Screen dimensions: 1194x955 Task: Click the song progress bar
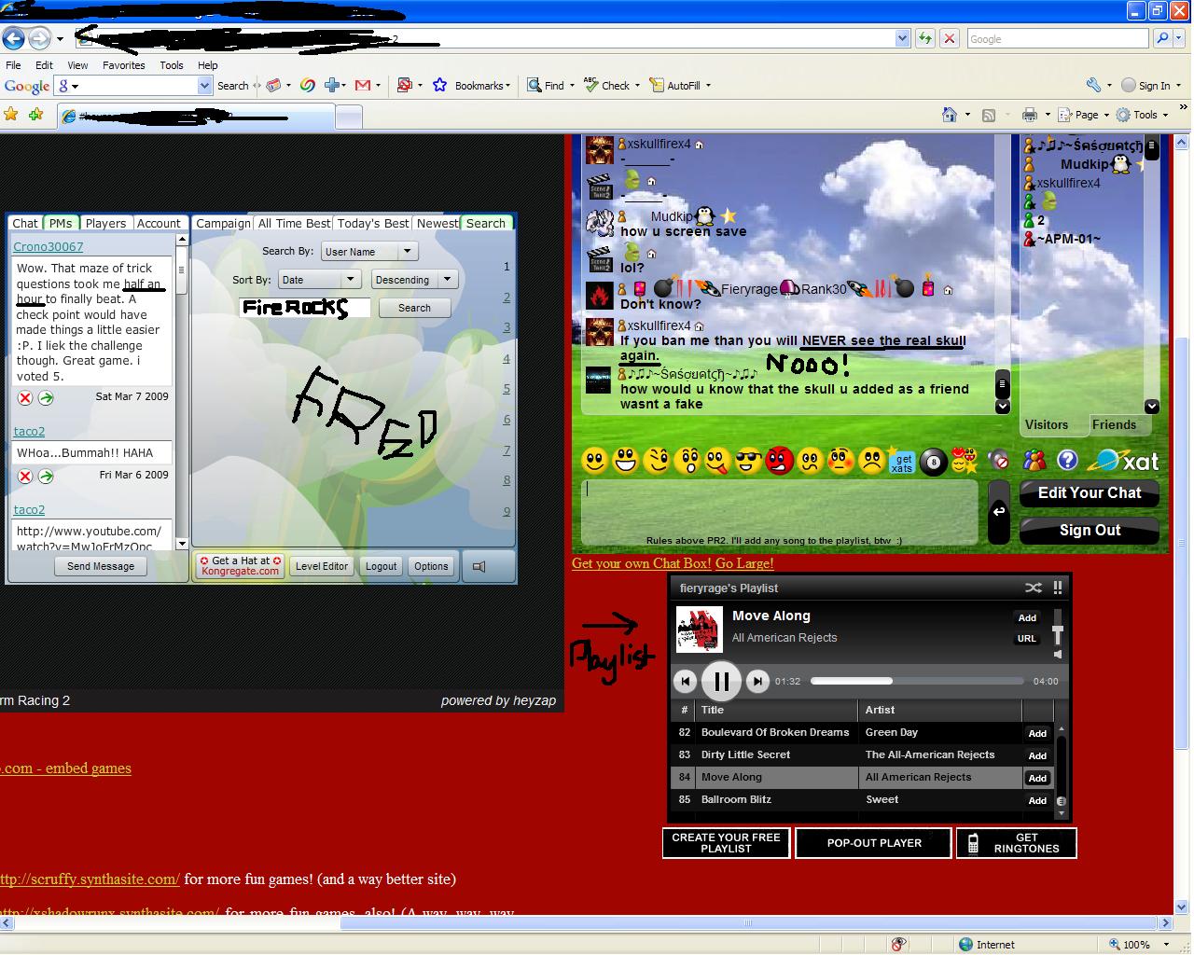[916, 681]
